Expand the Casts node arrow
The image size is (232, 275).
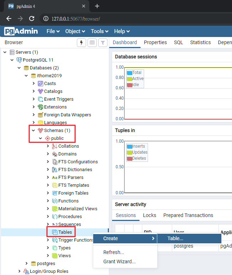[x=34, y=84]
